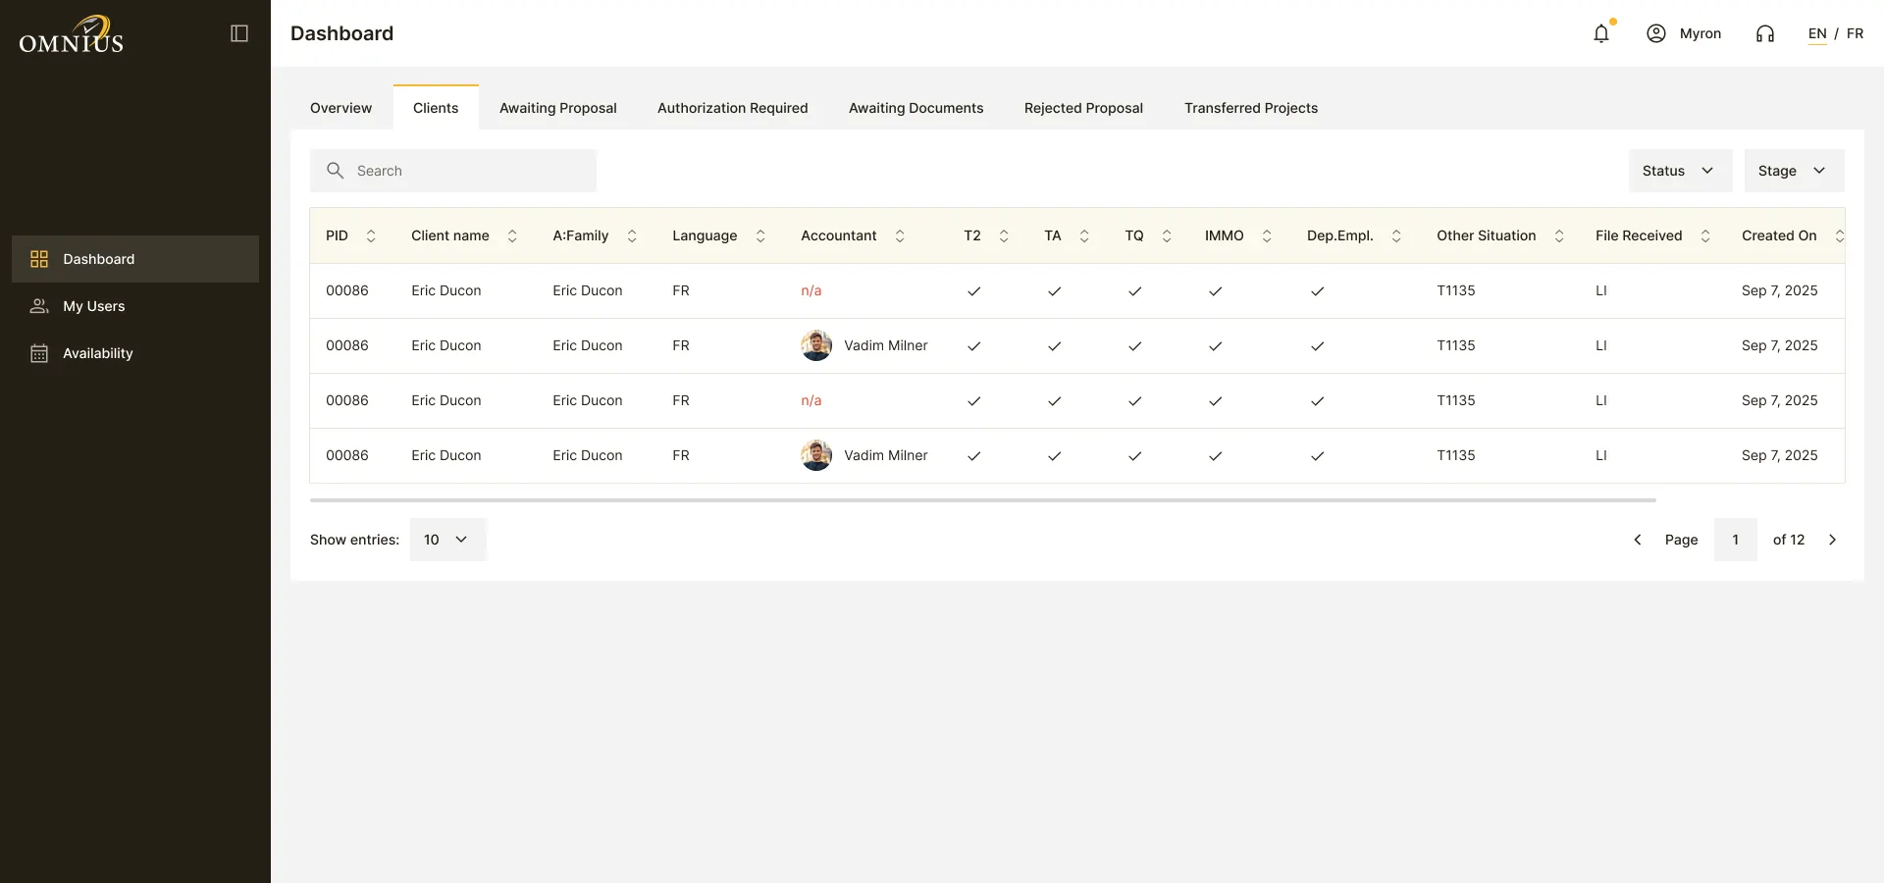
Task: Open the Transferred Projects tab
Action: click(x=1251, y=108)
